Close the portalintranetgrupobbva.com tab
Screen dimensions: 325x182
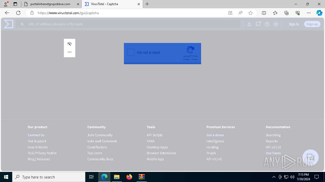(78, 4)
